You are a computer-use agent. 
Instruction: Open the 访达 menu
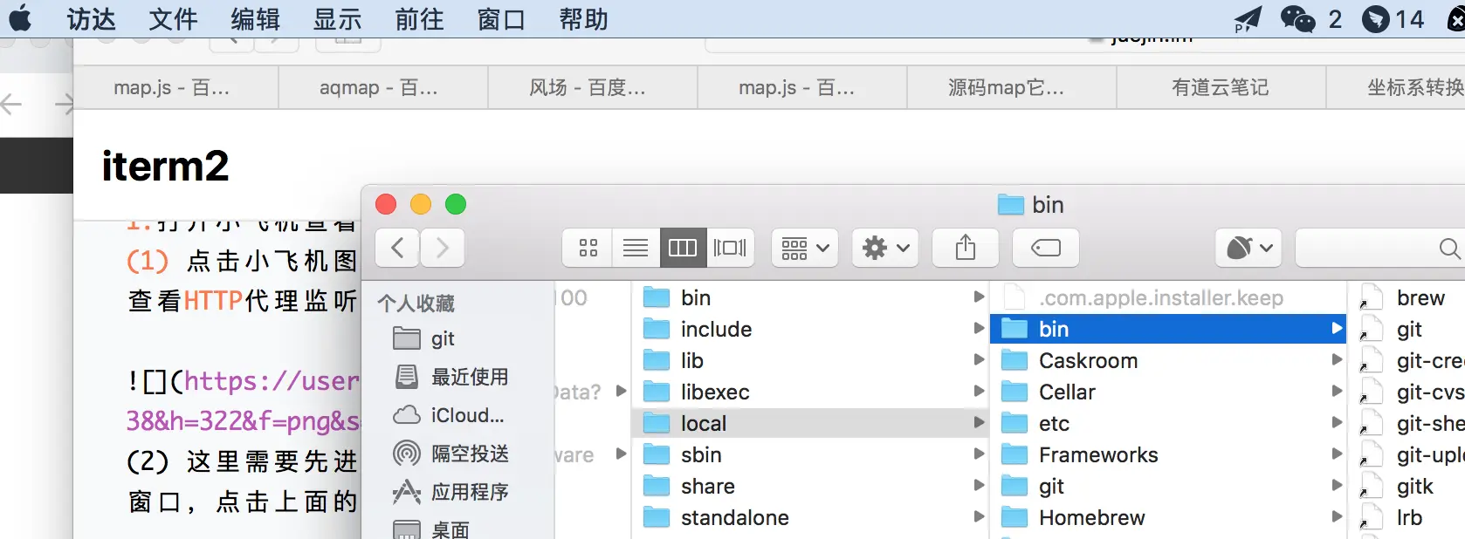92,19
